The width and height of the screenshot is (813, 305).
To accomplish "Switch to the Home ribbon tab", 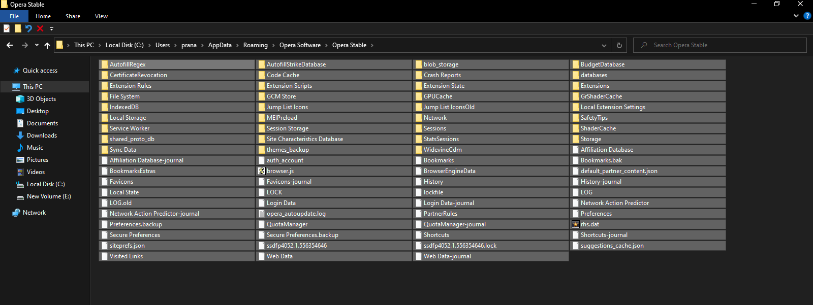I will [x=43, y=16].
